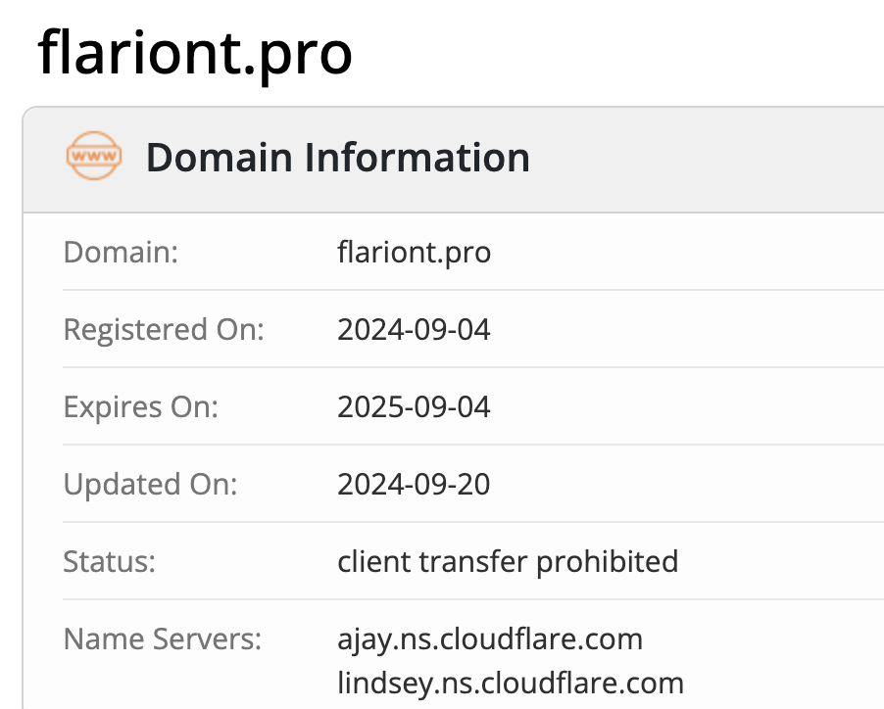Click the Status: label
The image size is (884, 709).
coord(110,561)
